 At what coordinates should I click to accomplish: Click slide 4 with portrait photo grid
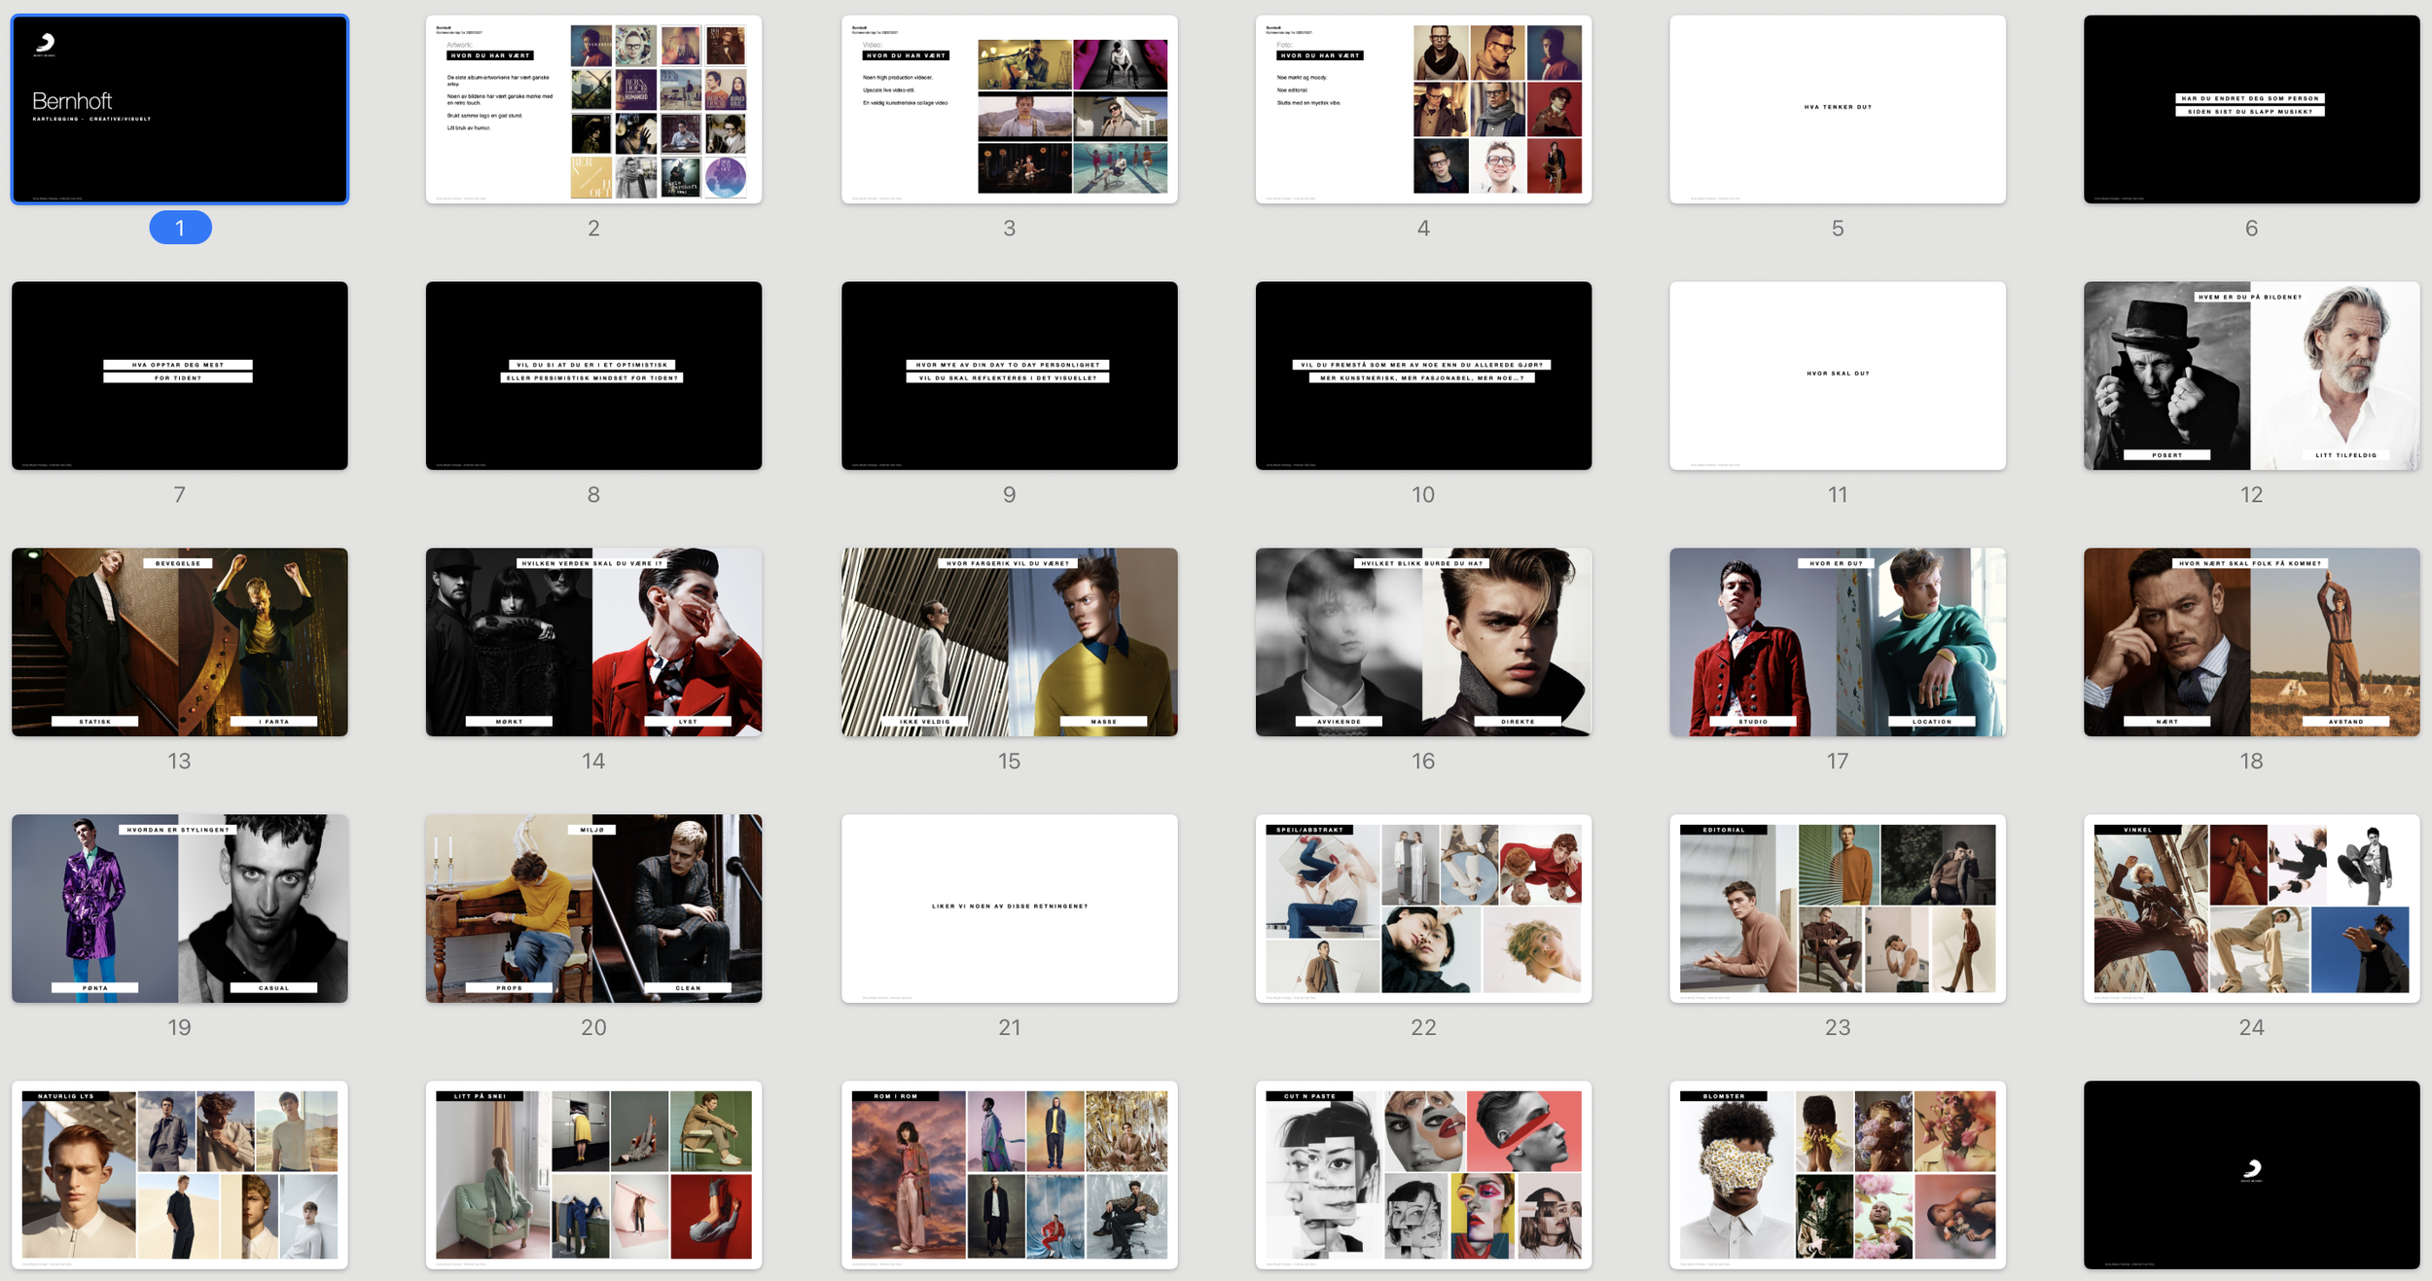coord(1423,109)
